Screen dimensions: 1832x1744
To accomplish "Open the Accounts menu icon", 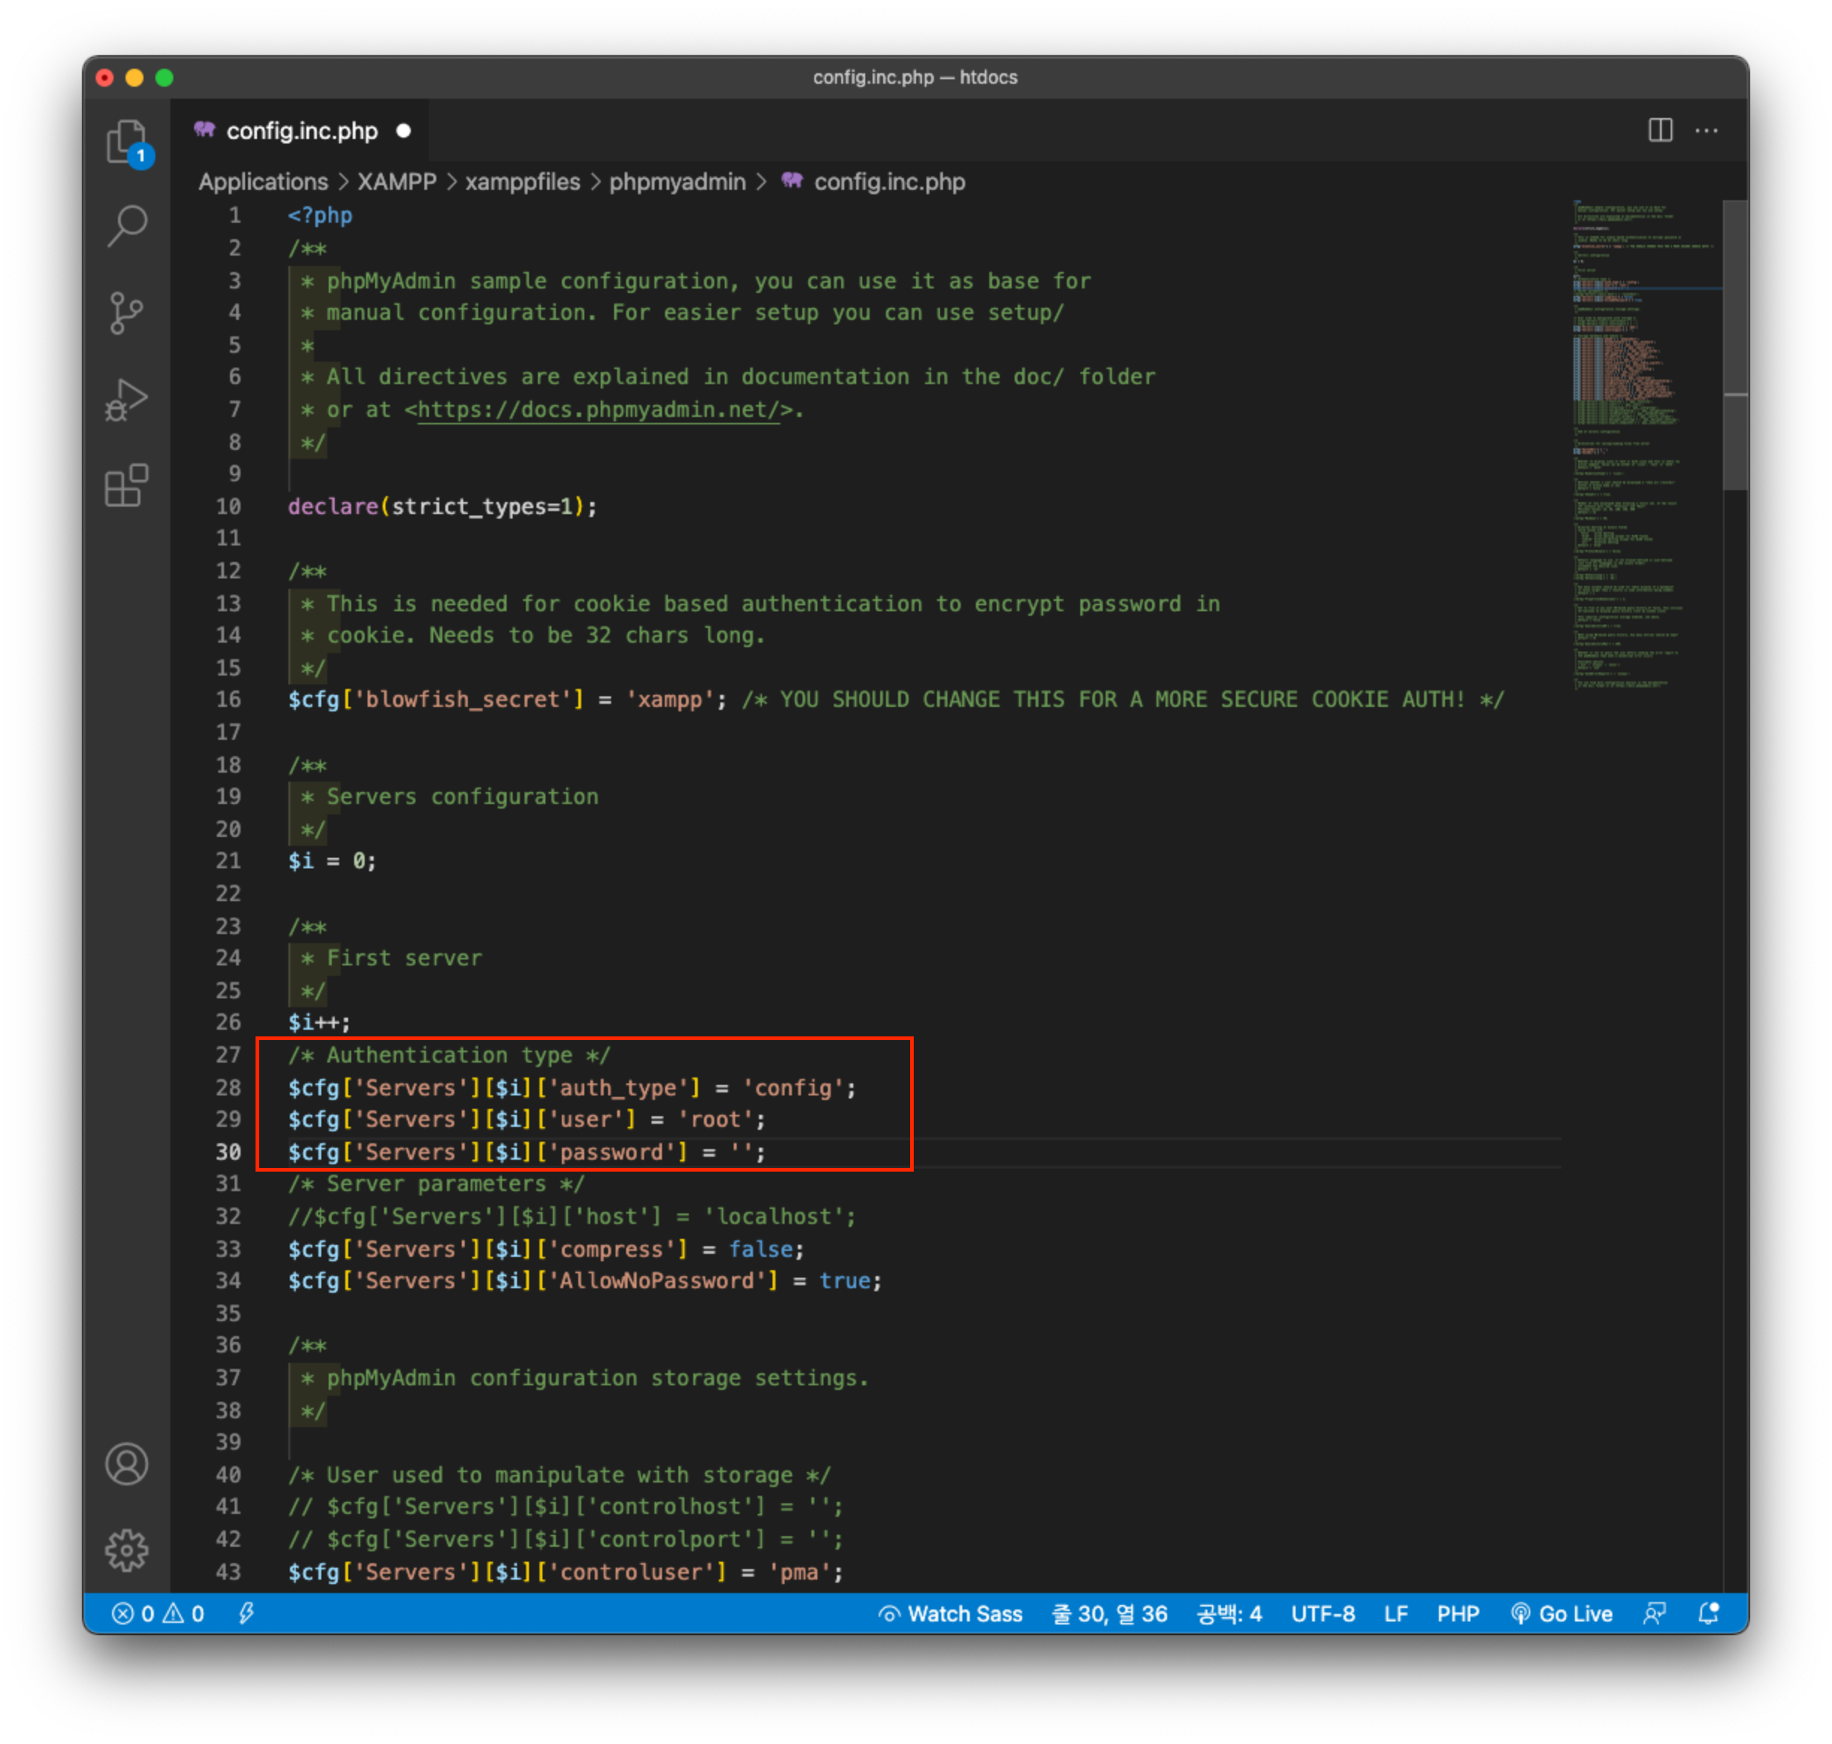I will pyautogui.click(x=126, y=1465).
